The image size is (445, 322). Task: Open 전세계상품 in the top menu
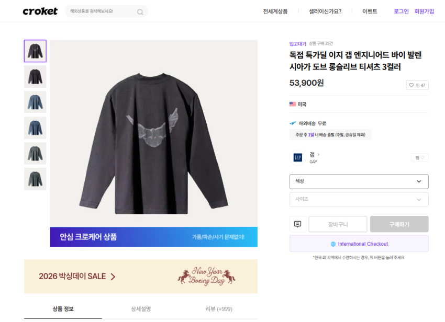click(x=275, y=11)
